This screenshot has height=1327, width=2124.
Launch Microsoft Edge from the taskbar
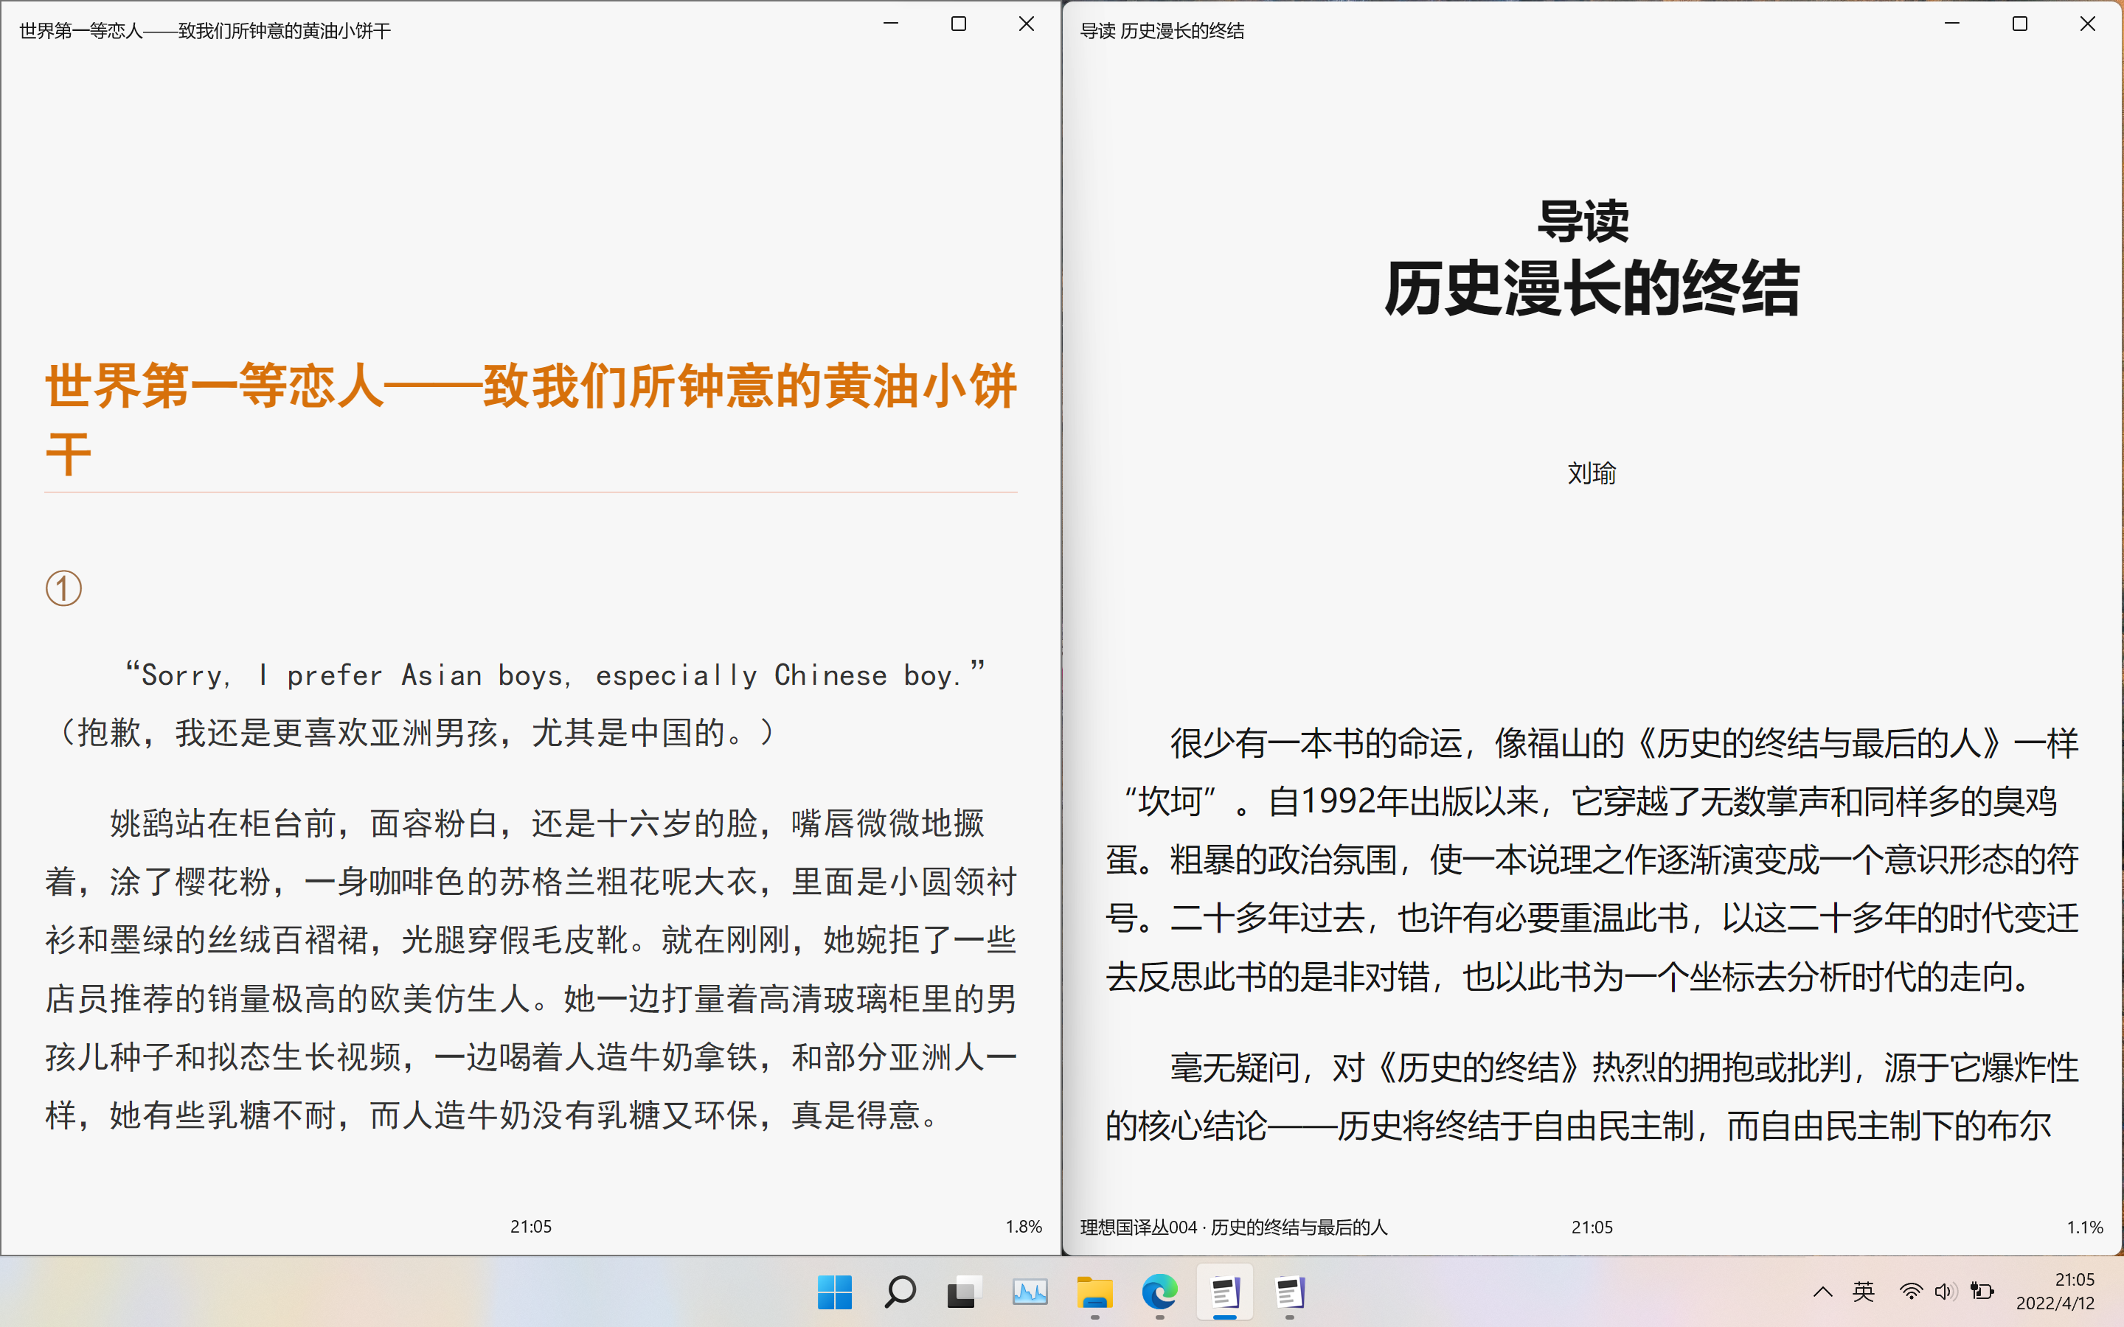[1159, 1292]
